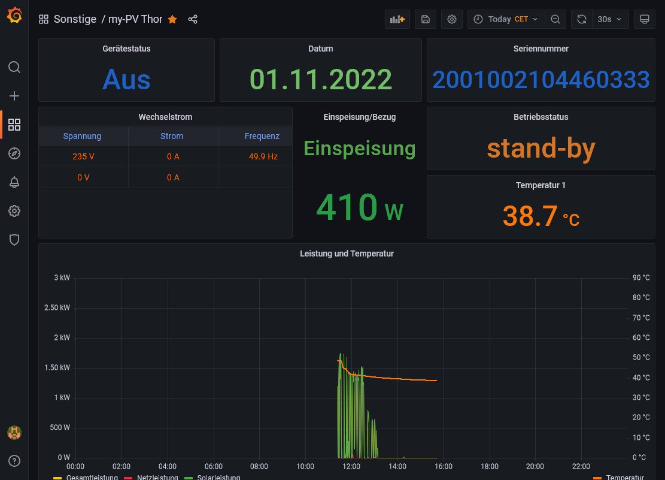Star toggle for my-PV Thor dashboard
This screenshot has width=665, height=480.
coord(172,19)
